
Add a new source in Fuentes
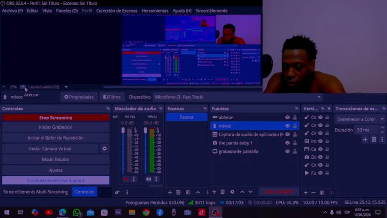click(x=214, y=192)
